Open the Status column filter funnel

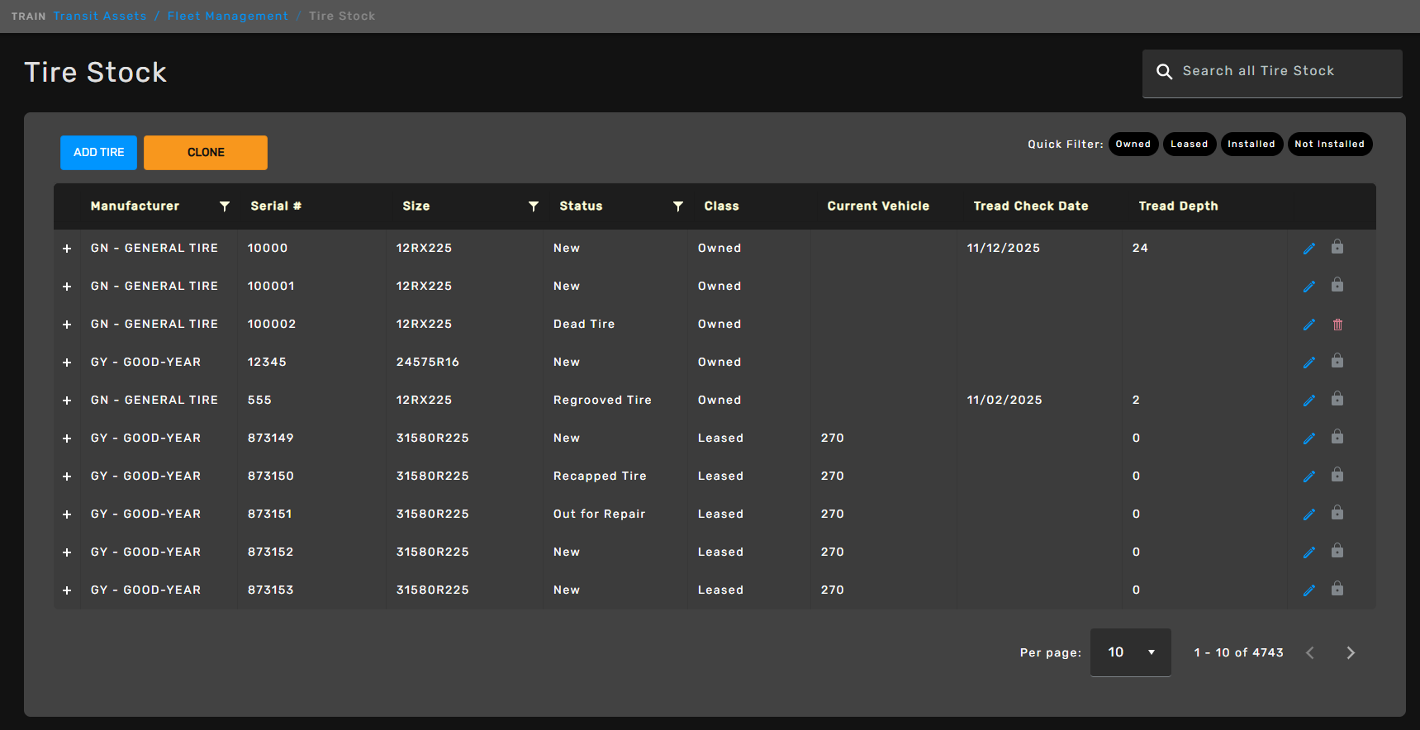[x=678, y=206]
